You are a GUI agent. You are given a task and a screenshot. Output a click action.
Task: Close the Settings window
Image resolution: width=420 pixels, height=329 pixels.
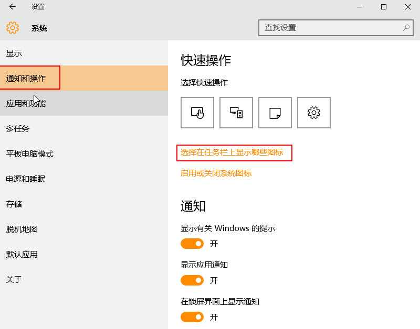[x=408, y=7]
